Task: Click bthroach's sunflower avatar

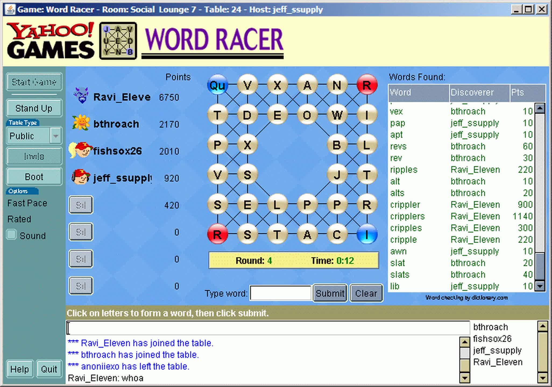Action: 81,122
